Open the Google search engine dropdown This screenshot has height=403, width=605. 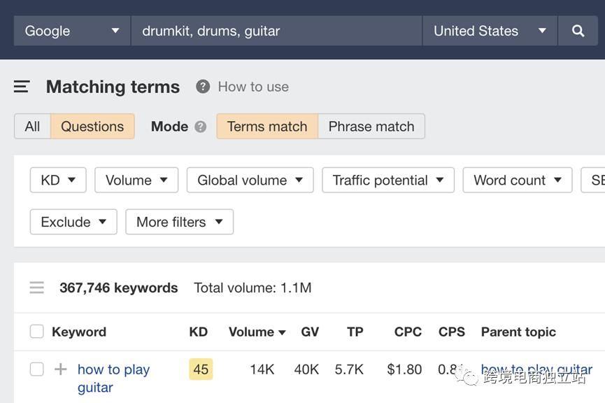click(72, 31)
